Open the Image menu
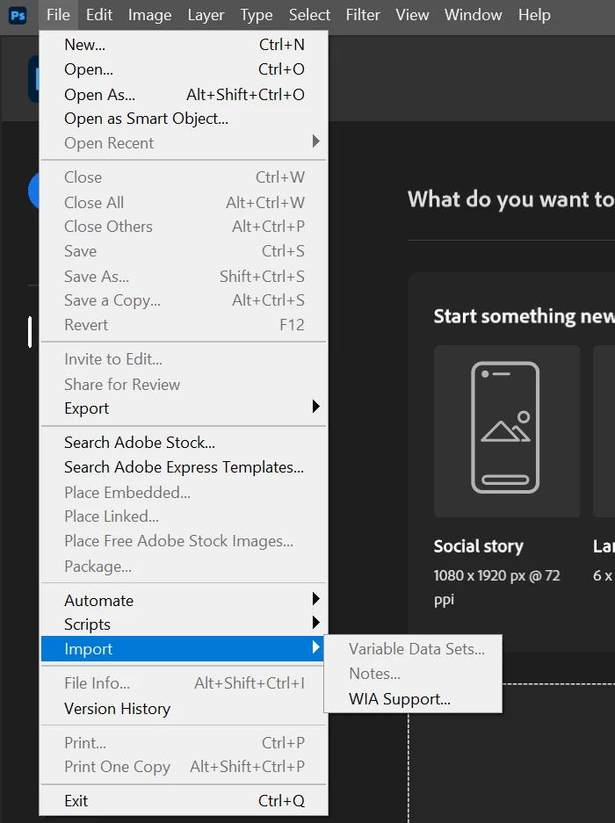615x823 pixels. click(149, 15)
